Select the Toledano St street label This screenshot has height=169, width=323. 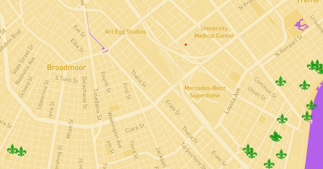pos(97,104)
